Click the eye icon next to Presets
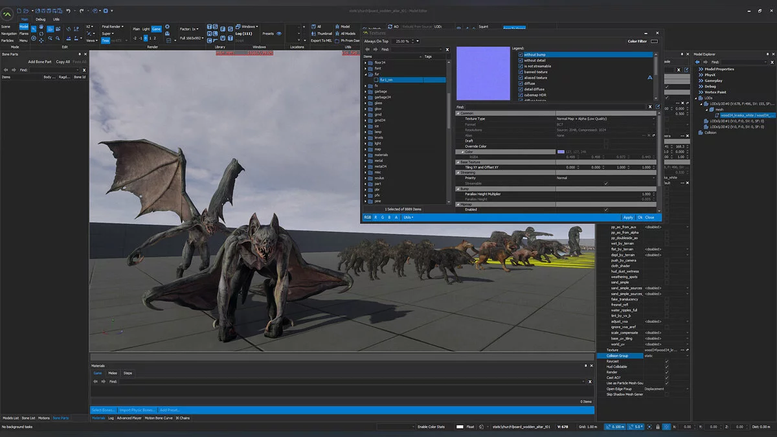 point(279,33)
